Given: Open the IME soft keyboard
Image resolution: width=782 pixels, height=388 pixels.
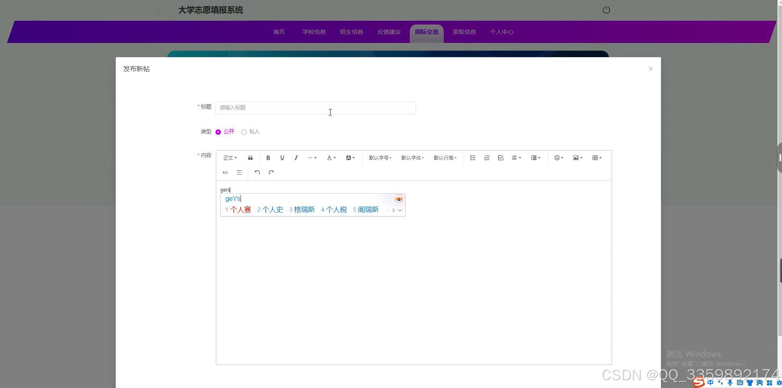Looking at the screenshot, I should (x=740, y=383).
